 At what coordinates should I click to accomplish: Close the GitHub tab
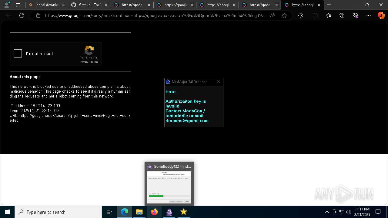pos(106,5)
